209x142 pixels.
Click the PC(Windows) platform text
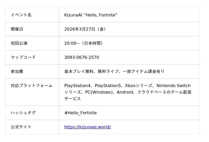99,92
